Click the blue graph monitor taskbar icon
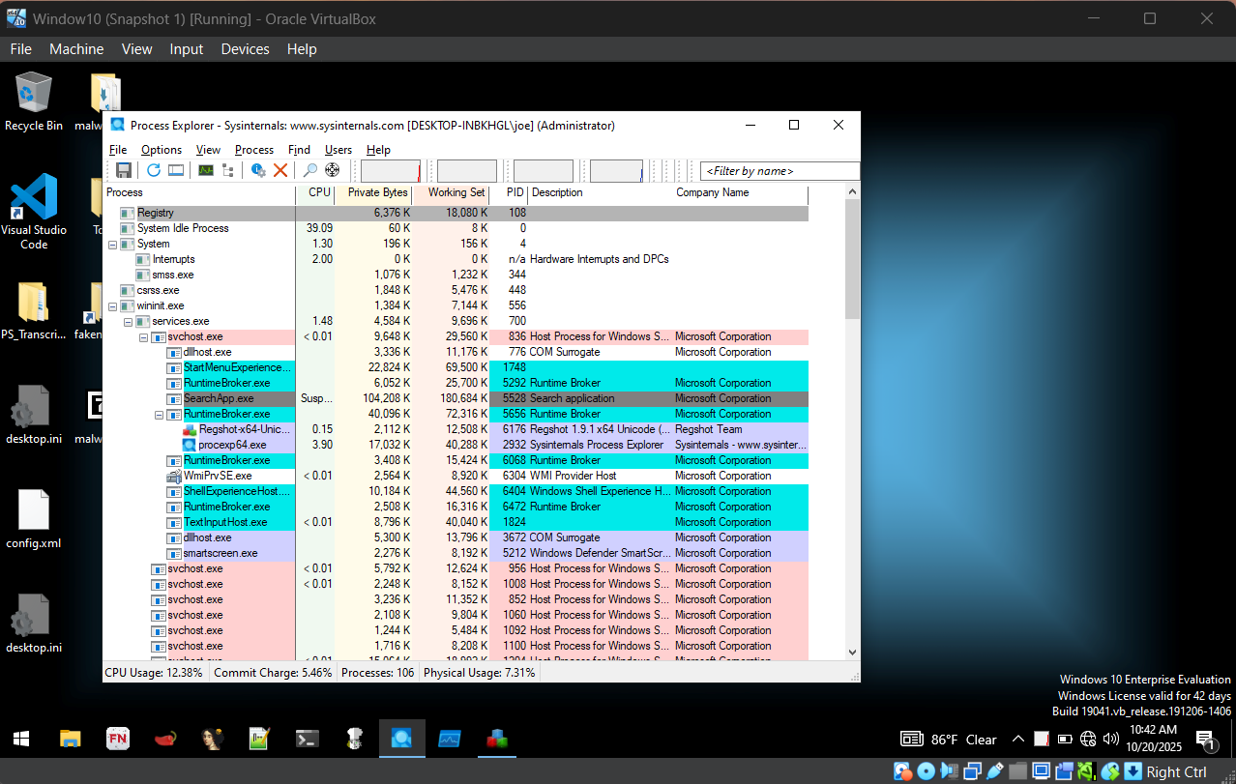Viewport: 1236px width, 784px height. pos(450,739)
